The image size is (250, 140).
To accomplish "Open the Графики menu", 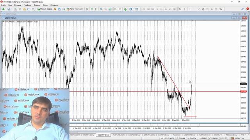I will click(x=27, y=5).
